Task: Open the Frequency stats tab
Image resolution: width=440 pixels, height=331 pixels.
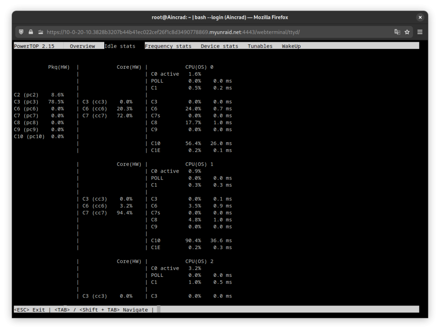Action: click(168, 46)
